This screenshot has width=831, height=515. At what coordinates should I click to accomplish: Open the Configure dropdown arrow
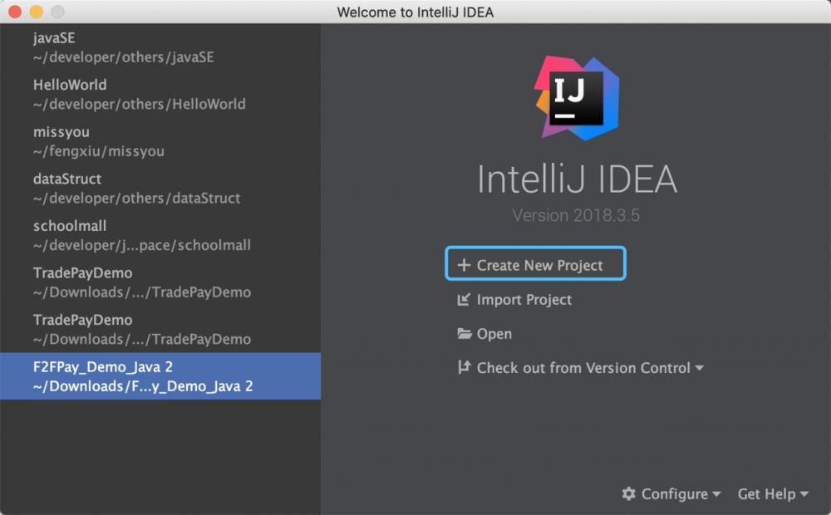(716, 494)
